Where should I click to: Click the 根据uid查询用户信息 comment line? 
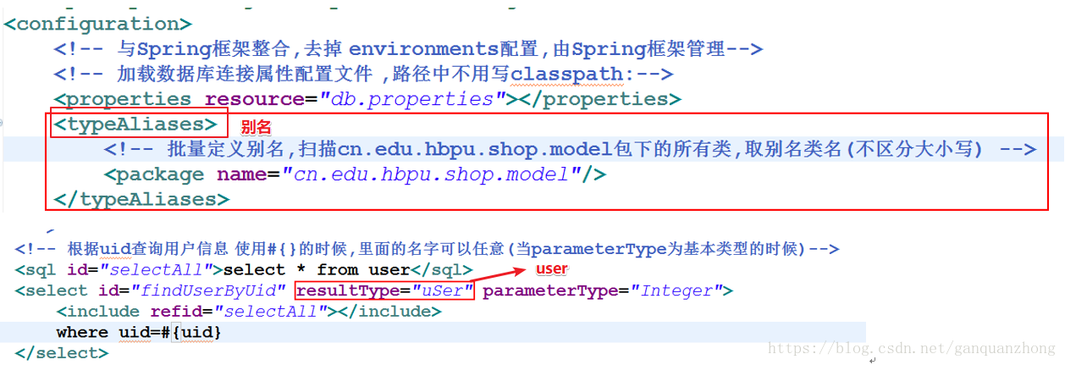(427, 249)
